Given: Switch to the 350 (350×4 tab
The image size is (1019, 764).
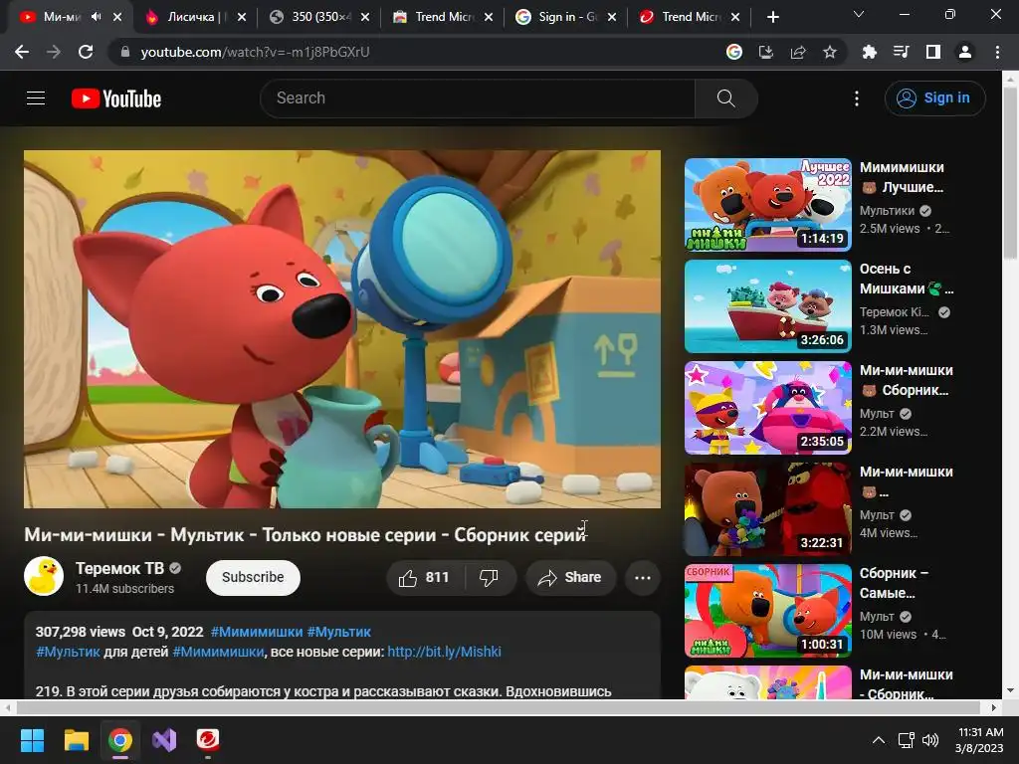Looking at the screenshot, I should coord(319,17).
